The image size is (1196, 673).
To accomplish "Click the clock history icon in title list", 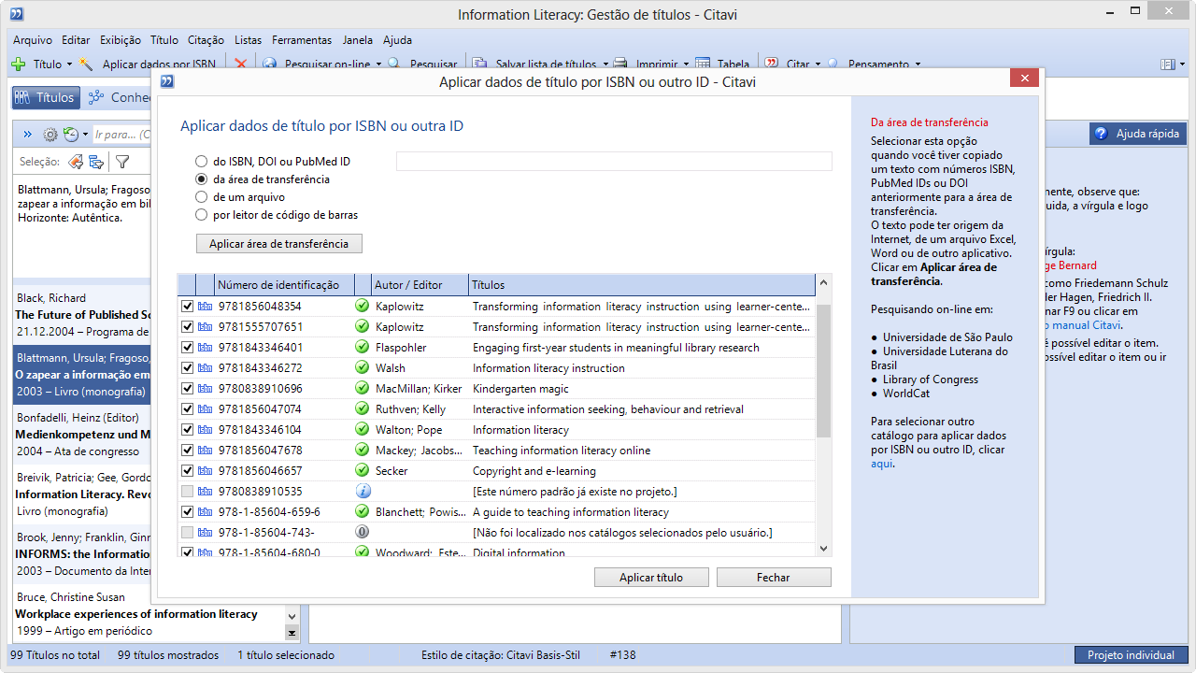I will click(71, 135).
